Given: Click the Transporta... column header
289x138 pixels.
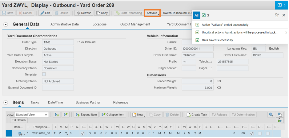Looking at the screenshot, I should pyautogui.click(x=41, y=127).
